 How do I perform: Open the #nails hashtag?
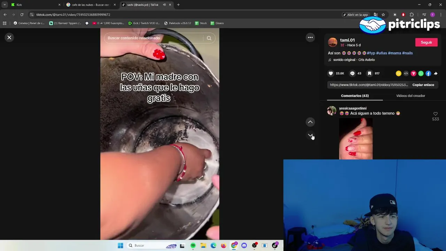(407, 53)
